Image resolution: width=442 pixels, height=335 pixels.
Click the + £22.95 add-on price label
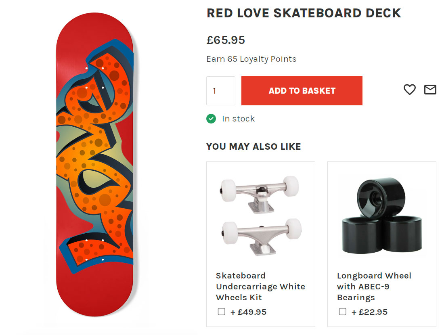369,312
